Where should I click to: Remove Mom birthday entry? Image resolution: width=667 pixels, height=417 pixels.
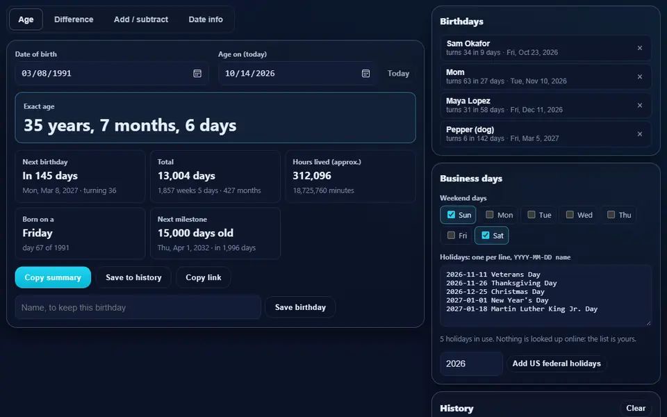coord(639,76)
